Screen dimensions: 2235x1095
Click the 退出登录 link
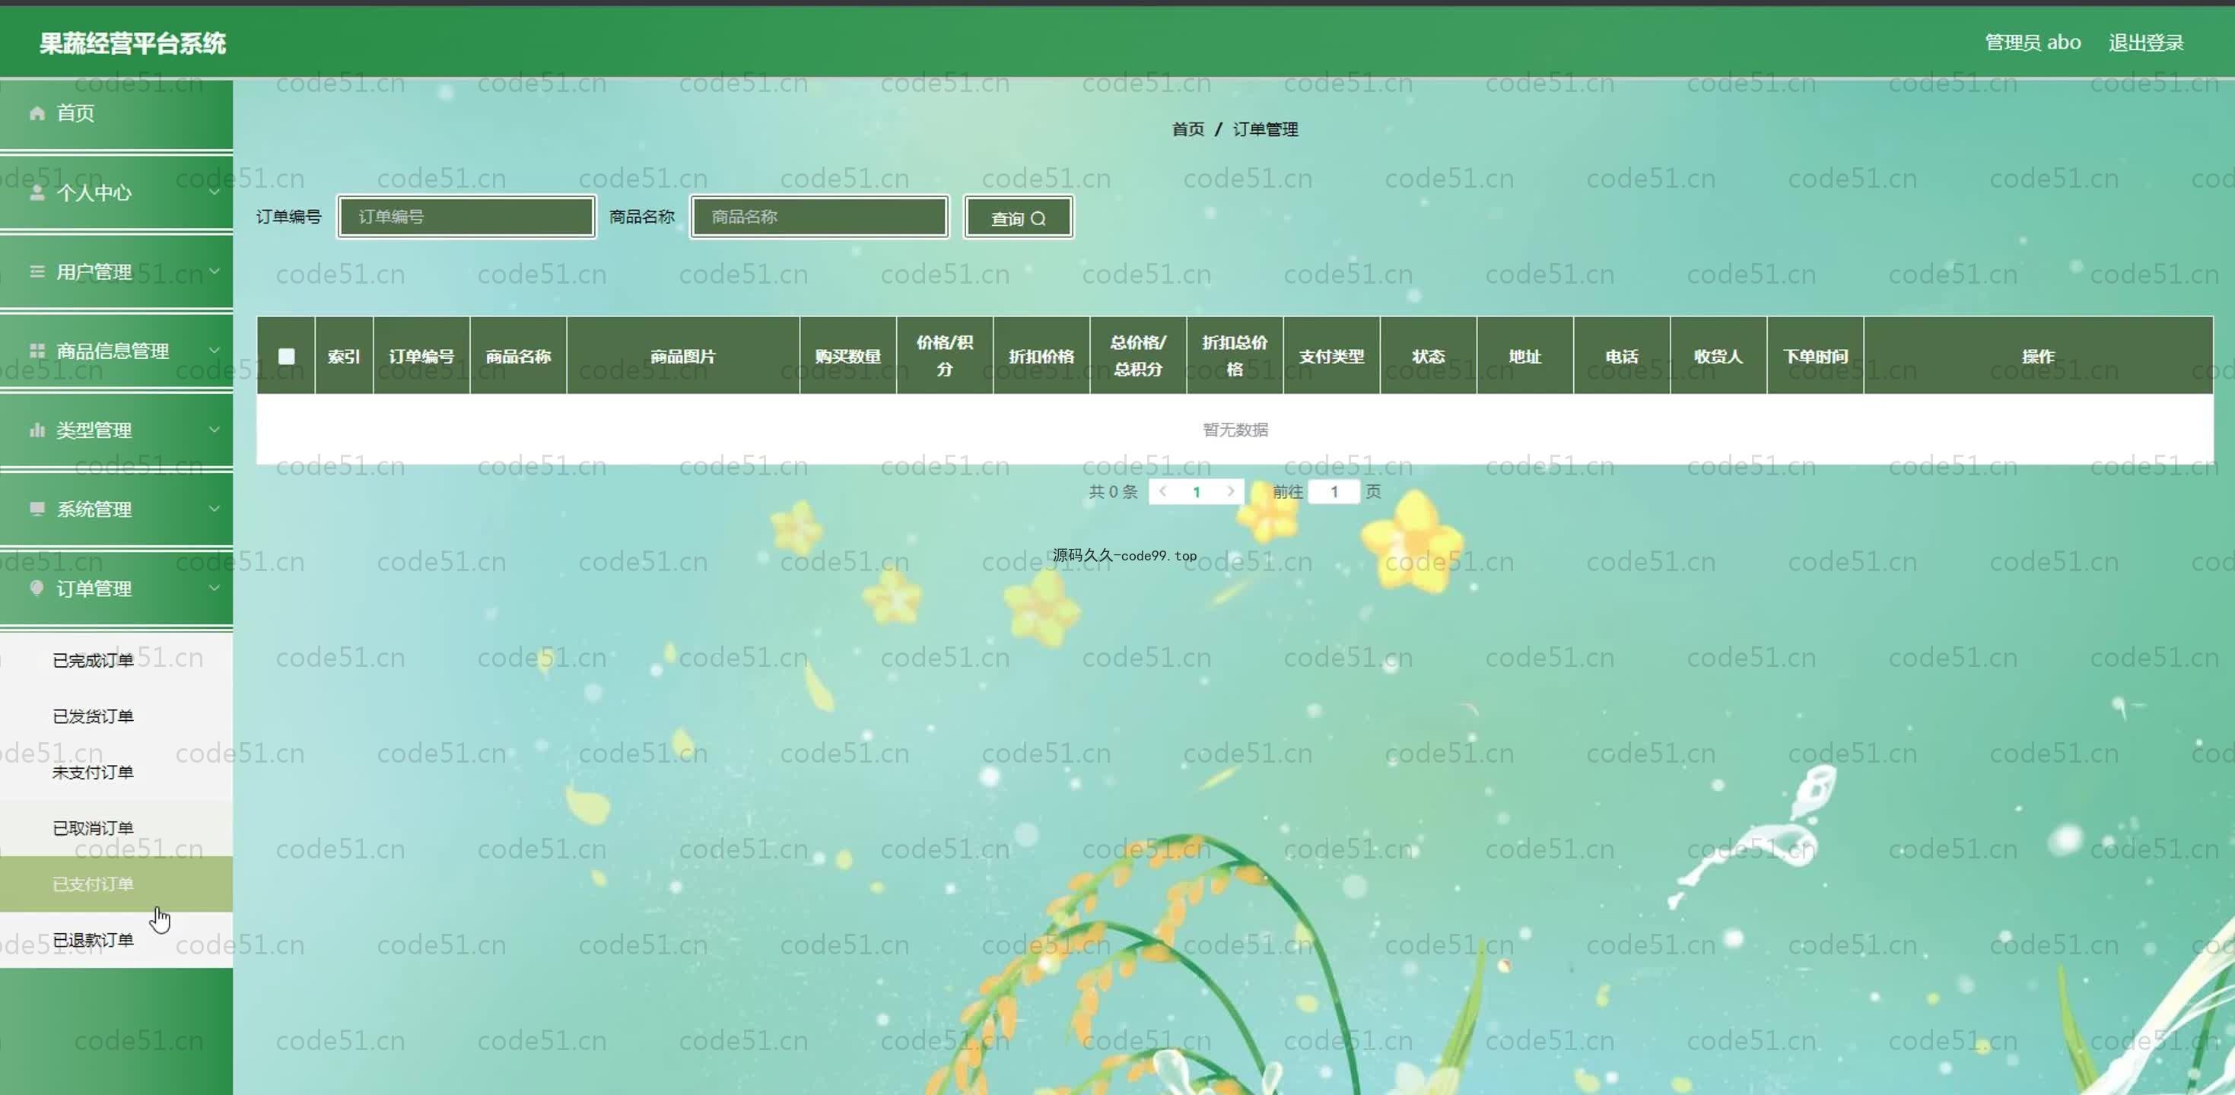click(x=2146, y=43)
